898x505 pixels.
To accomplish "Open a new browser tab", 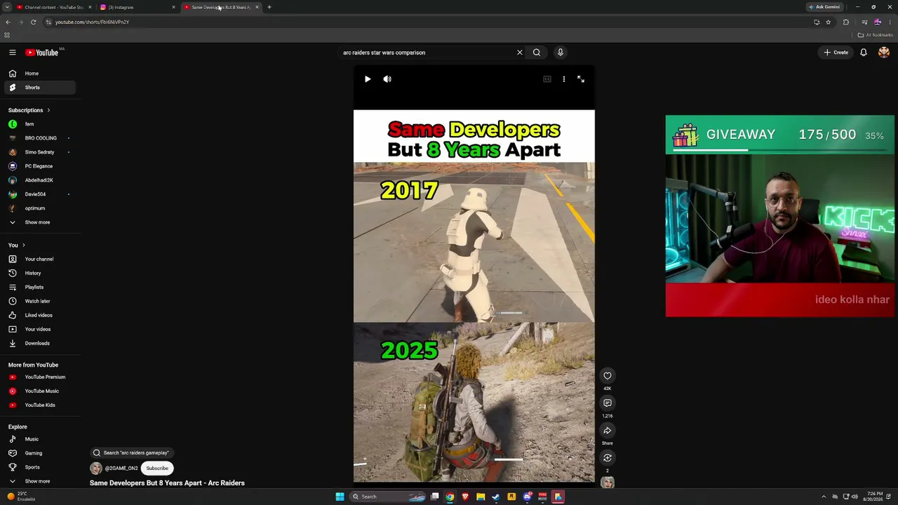I will coord(269,7).
